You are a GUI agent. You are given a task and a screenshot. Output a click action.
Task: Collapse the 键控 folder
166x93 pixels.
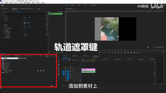[3, 69]
